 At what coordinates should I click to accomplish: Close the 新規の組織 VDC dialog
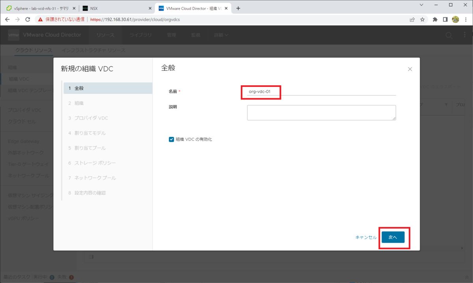click(x=410, y=69)
